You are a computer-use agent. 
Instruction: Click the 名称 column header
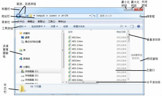70,32
